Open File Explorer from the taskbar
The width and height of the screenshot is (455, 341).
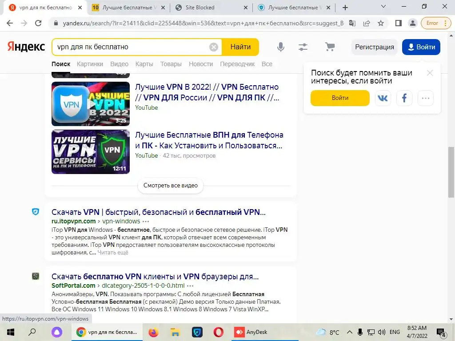[x=175, y=332]
